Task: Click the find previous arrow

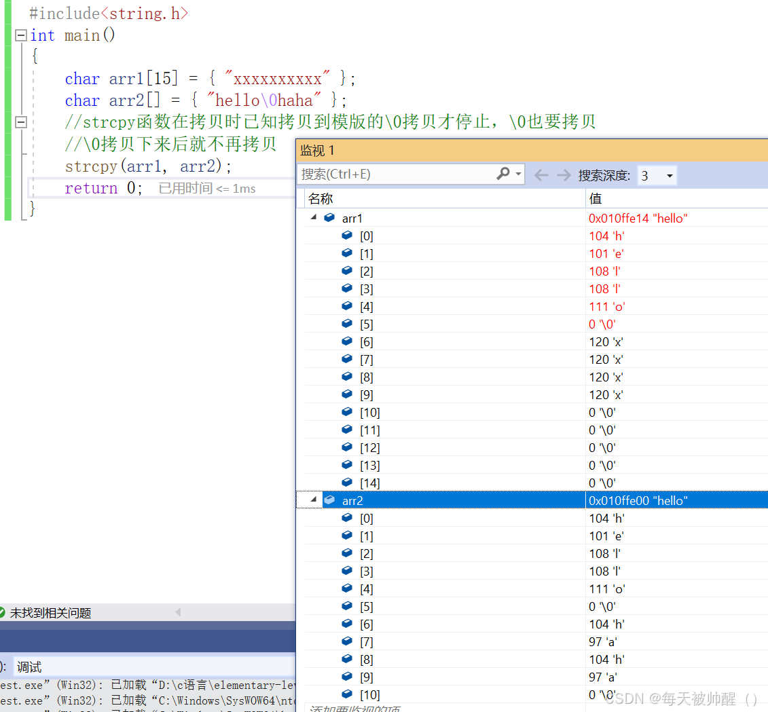Action: [541, 175]
